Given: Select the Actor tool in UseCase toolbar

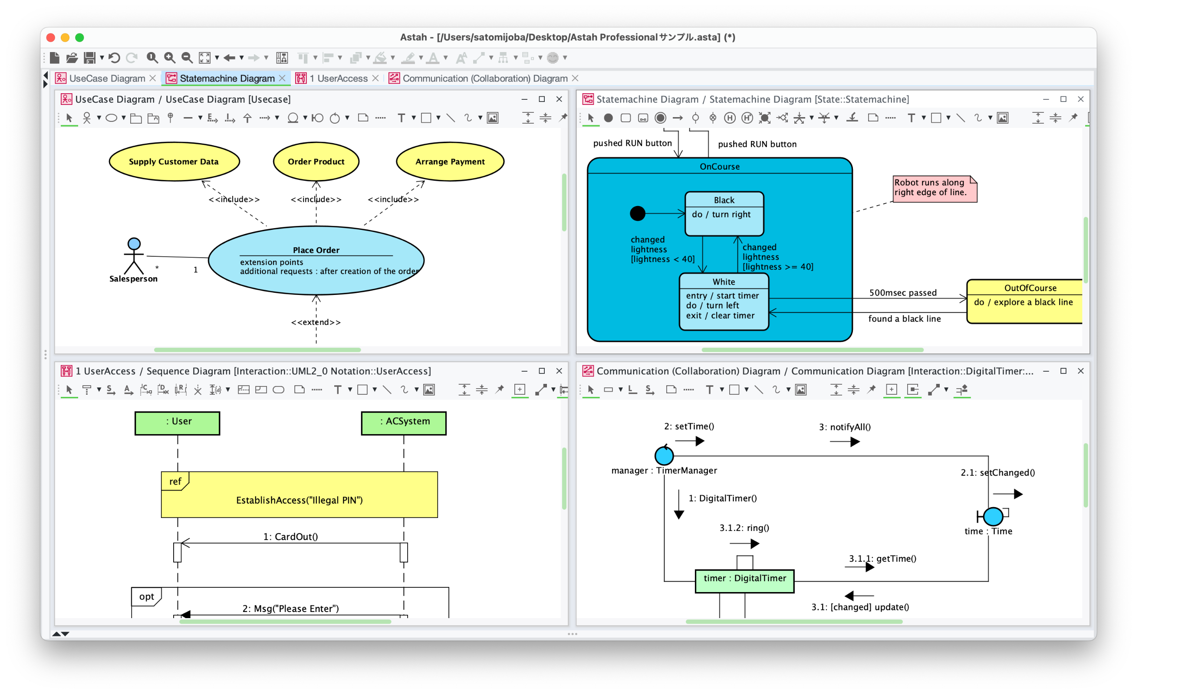Looking at the screenshot, I should 87,118.
